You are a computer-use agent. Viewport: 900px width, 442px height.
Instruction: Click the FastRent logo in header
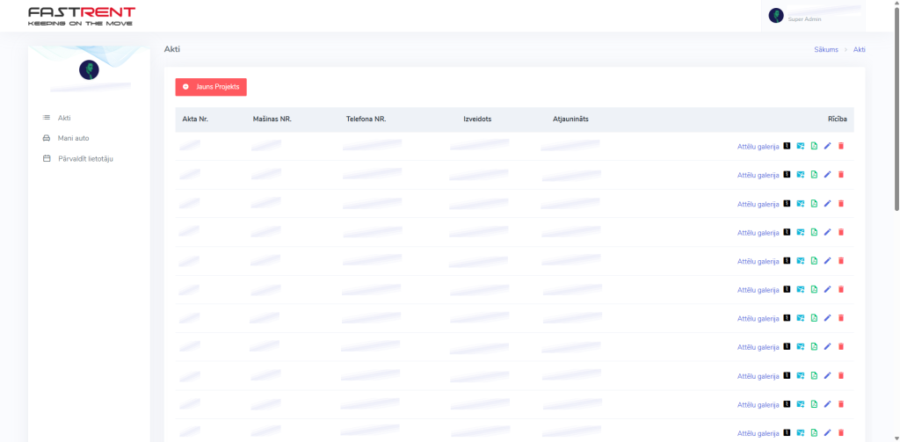tap(82, 16)
